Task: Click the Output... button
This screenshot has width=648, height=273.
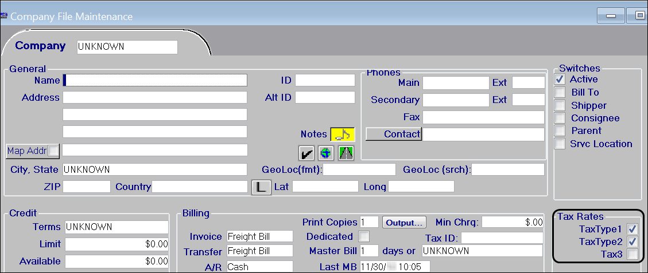Action: point(404,222)
